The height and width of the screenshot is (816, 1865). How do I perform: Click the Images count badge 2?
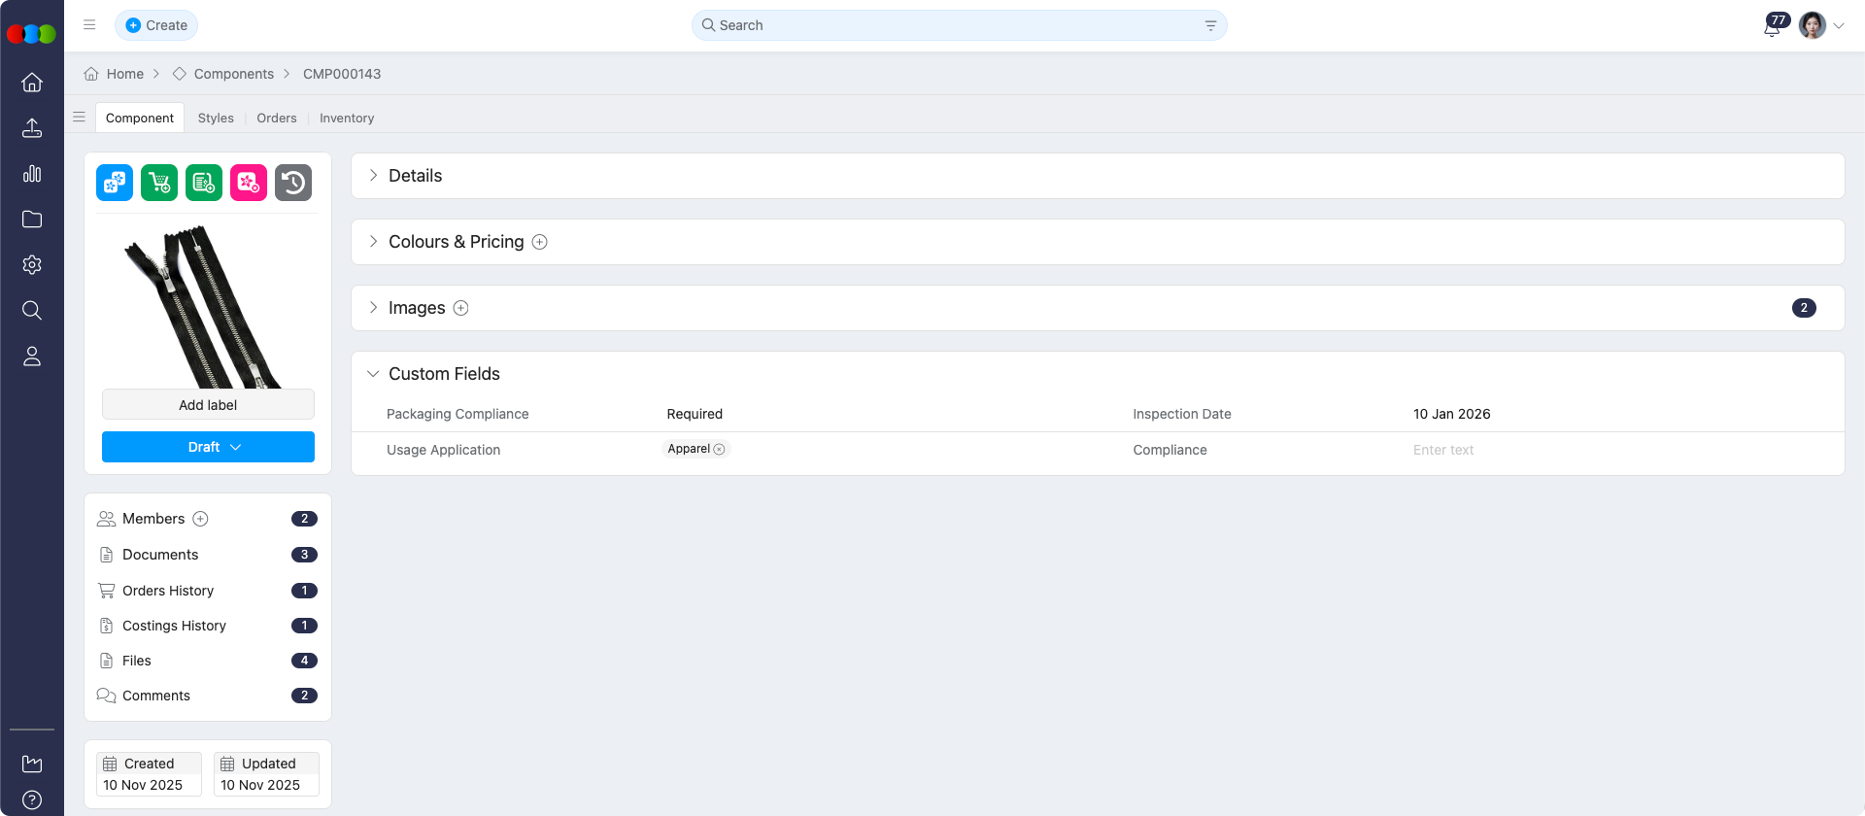point(1804,308)
